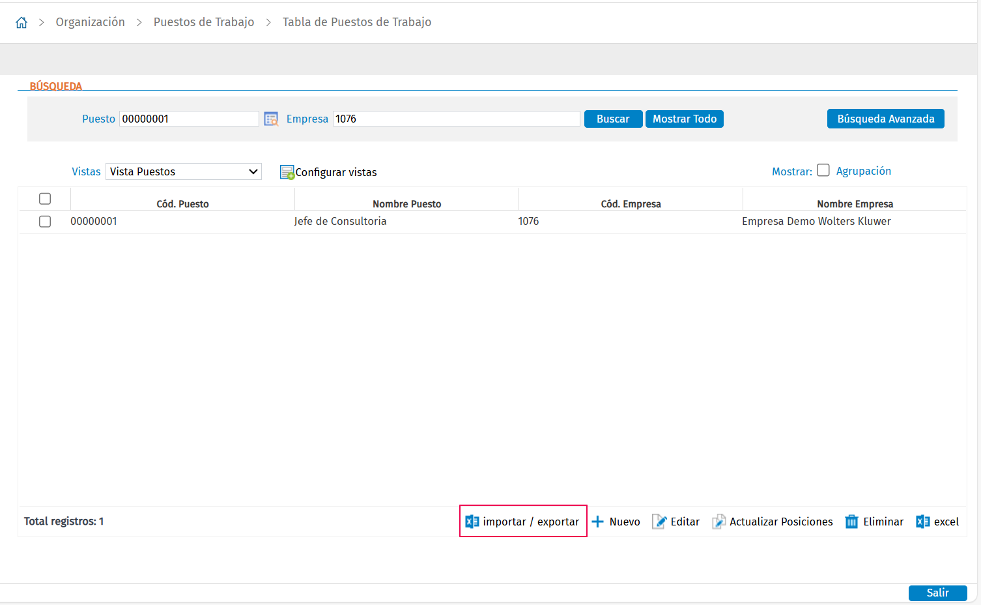Click the Nuevo label
Image resolution: width=981 pixels, height=605 pixels.
pyautogui.click(x=625, y=522)
